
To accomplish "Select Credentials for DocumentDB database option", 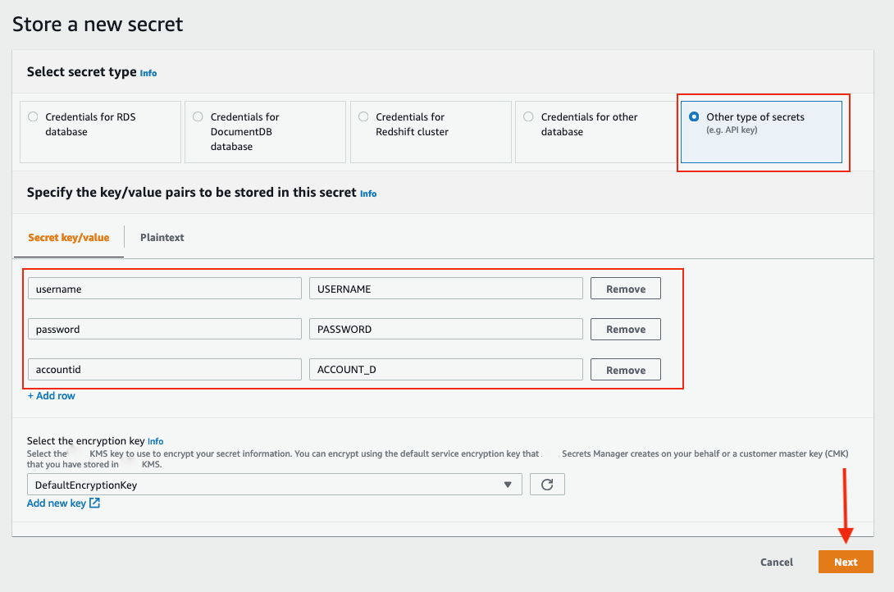I will pyautogui.click(x=198, y=116).
